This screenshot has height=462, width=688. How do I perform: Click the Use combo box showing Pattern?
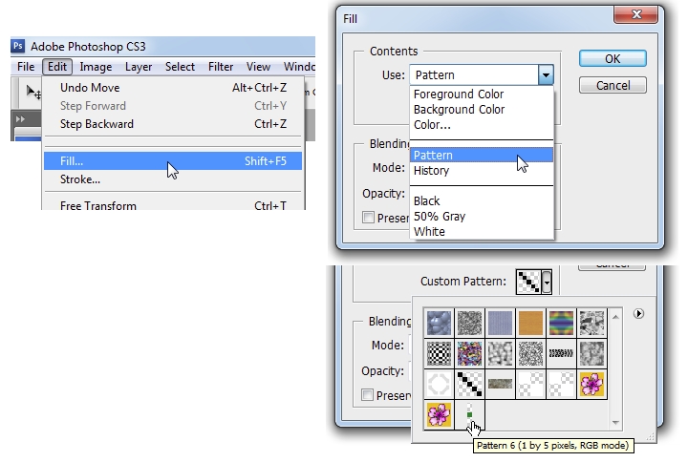coord(482,75)
